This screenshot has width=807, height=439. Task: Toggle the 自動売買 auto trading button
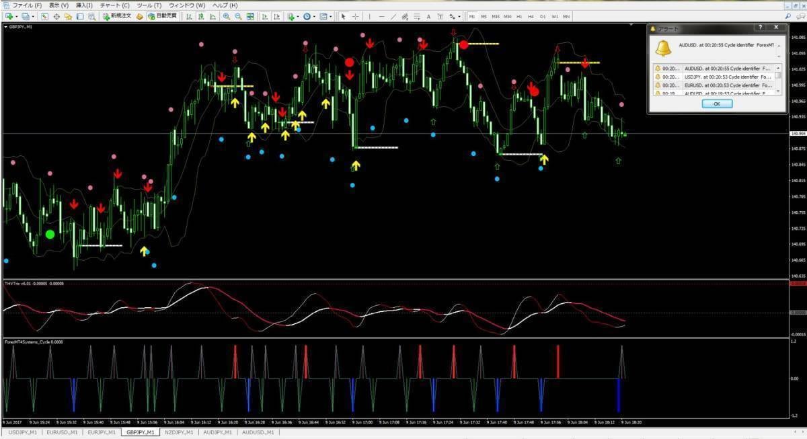point(161,16)
